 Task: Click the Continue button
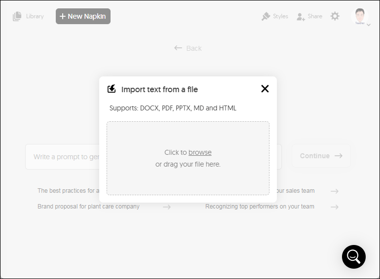(x=321, y=156)
